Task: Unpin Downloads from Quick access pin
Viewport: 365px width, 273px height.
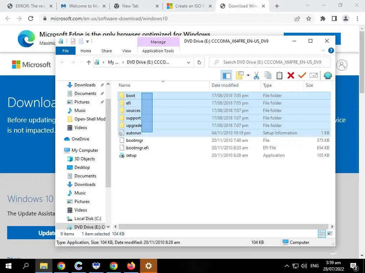Action: click(x=102, y=85)
